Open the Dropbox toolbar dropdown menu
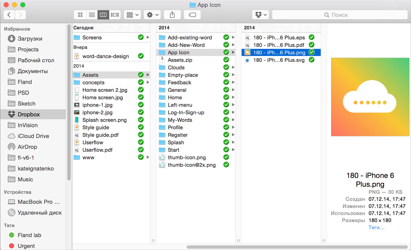411x250 pixels. pos(261,15)
